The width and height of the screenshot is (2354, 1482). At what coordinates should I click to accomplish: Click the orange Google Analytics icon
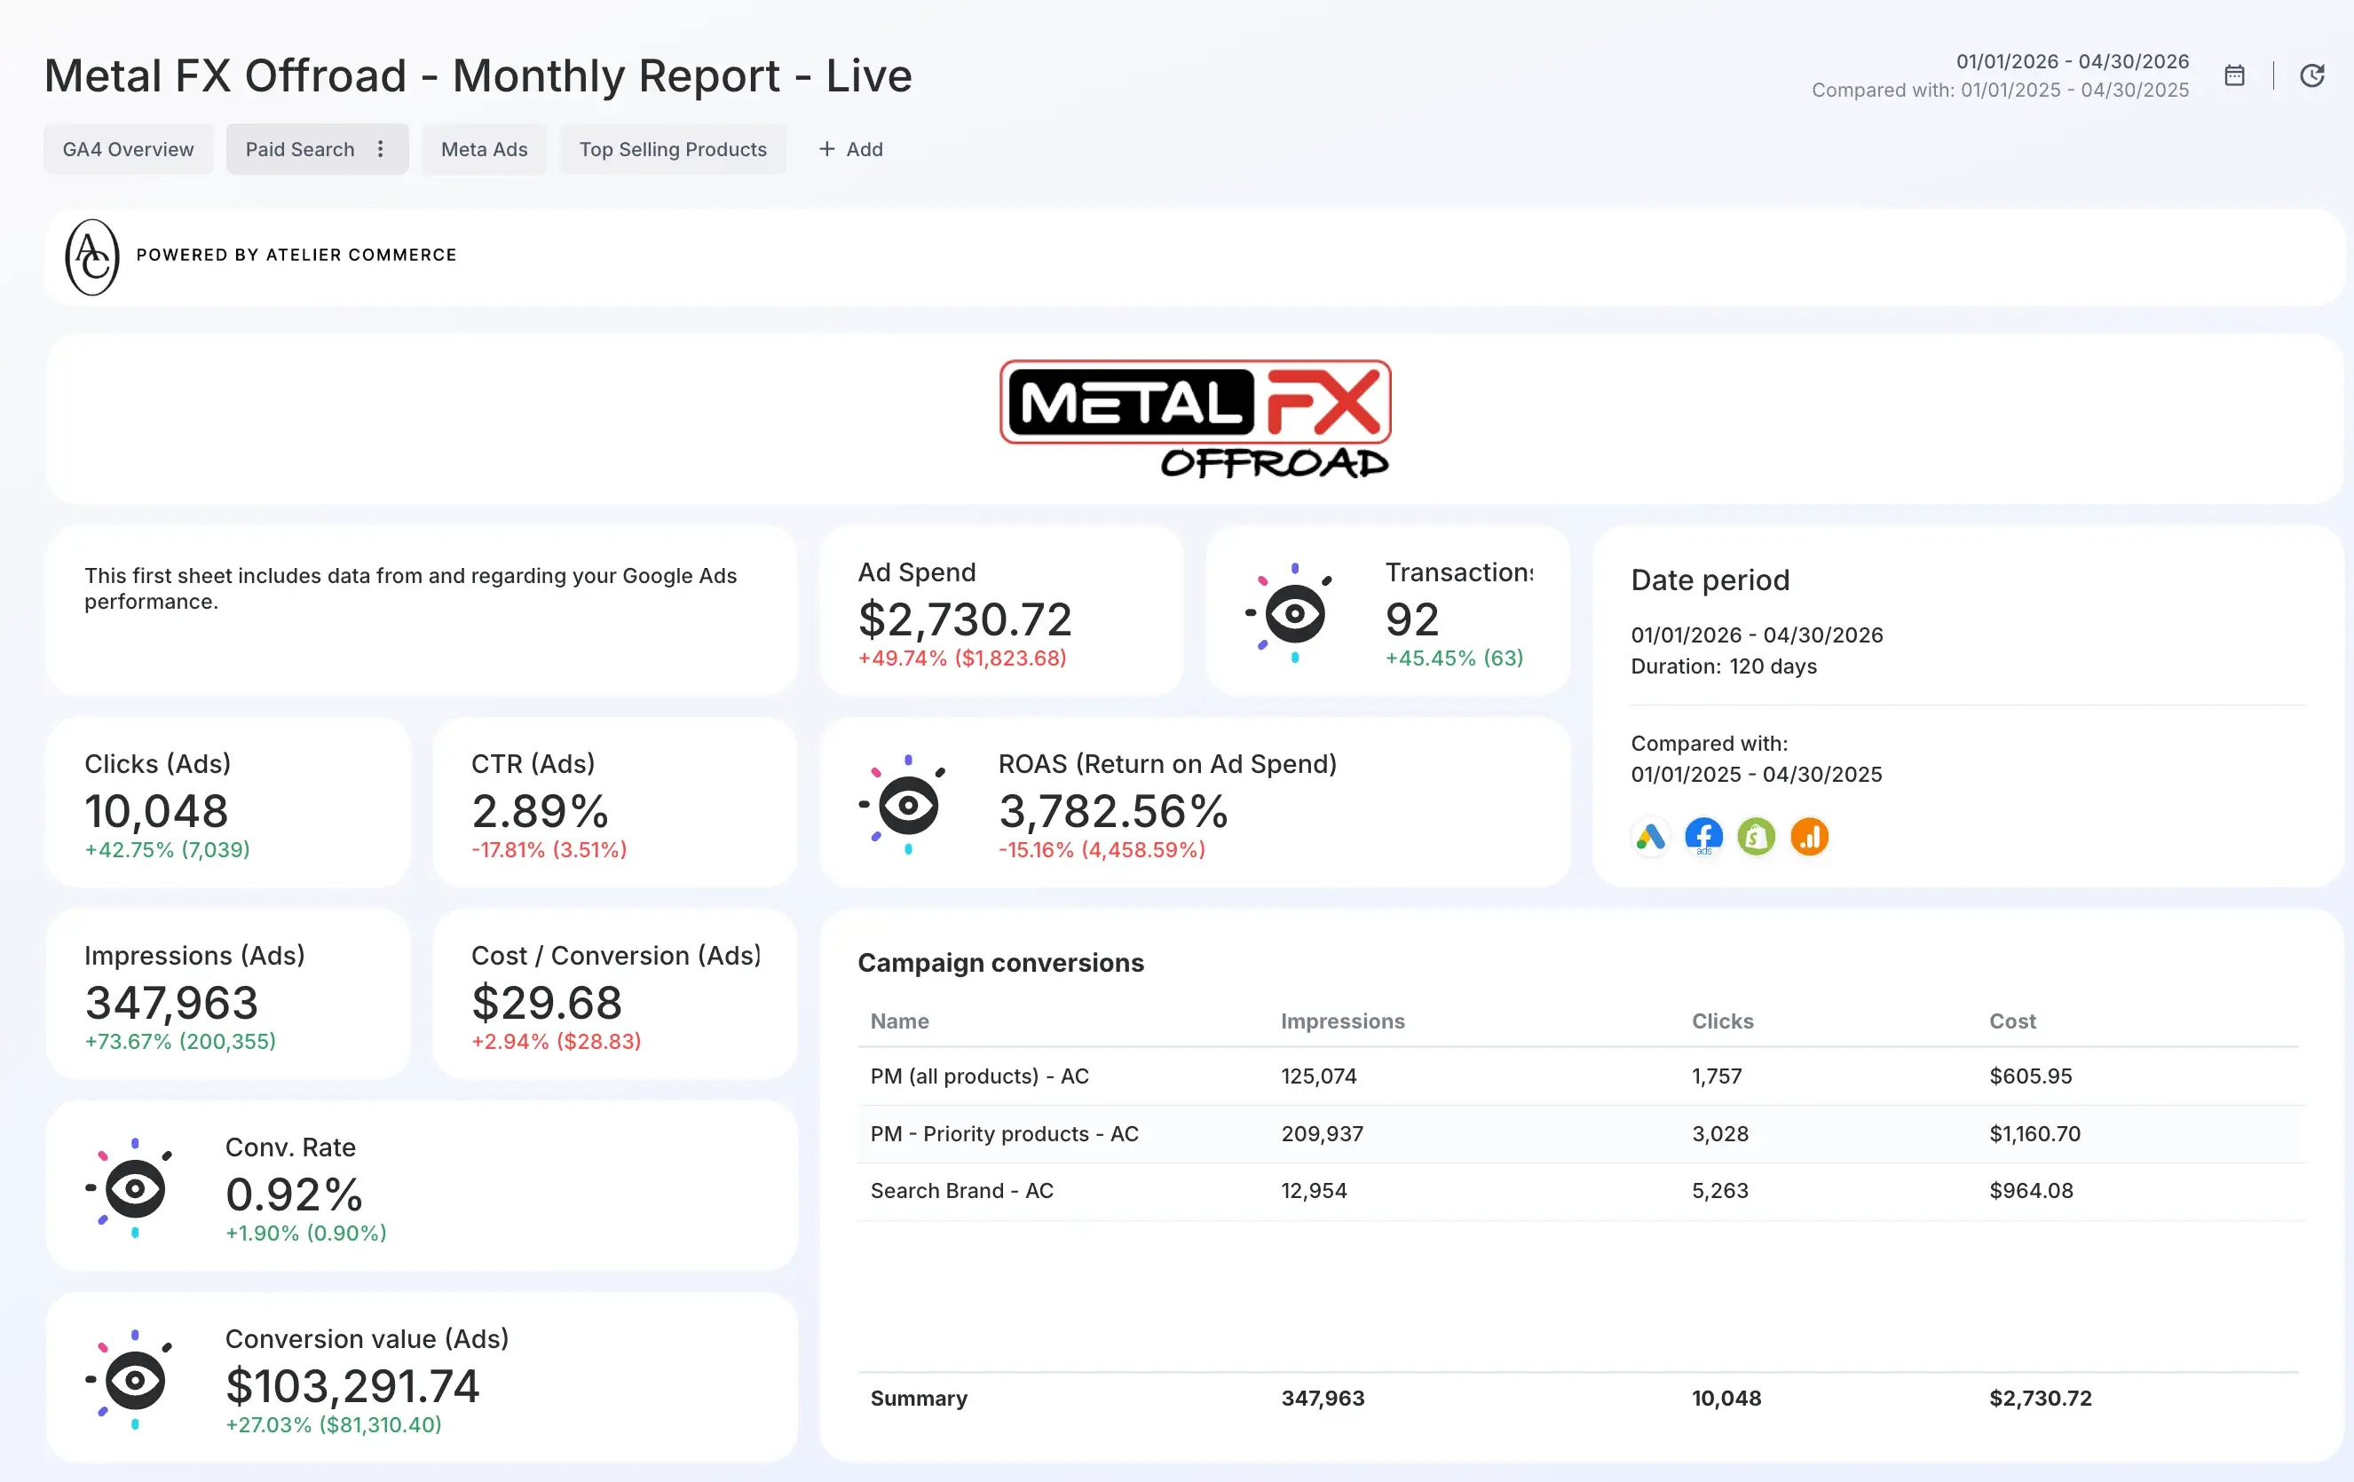point(1808,837)
